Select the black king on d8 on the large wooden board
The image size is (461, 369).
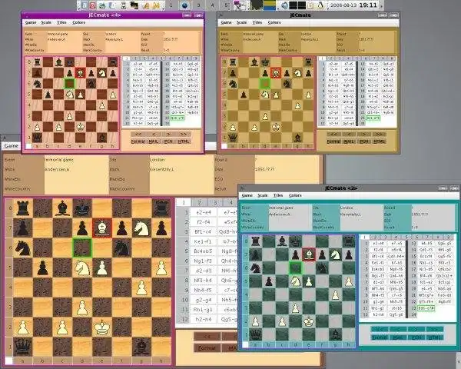82,208
